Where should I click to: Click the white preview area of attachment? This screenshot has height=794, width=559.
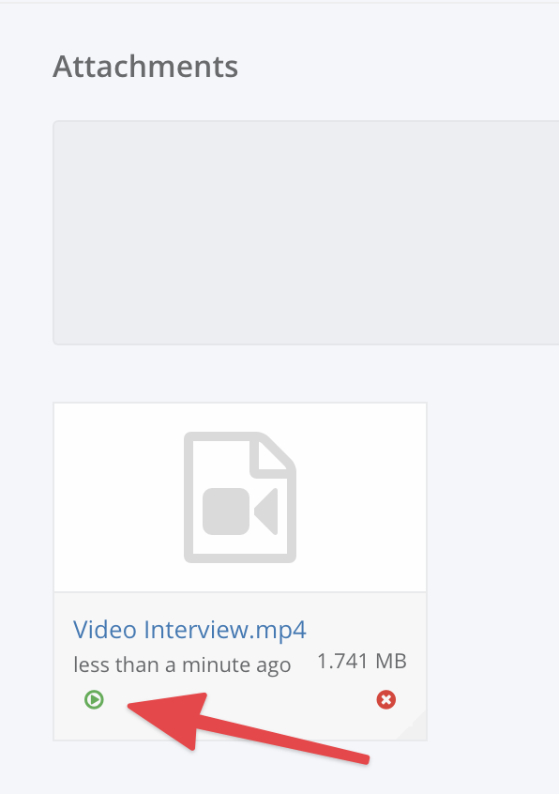[x=240, y=497]
